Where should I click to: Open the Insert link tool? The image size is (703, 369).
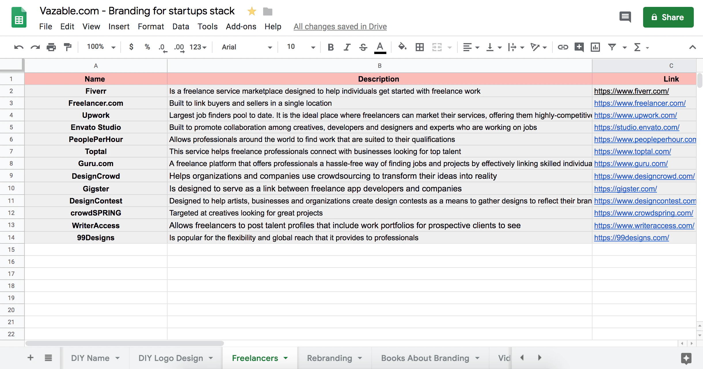(x=563, y=47)
